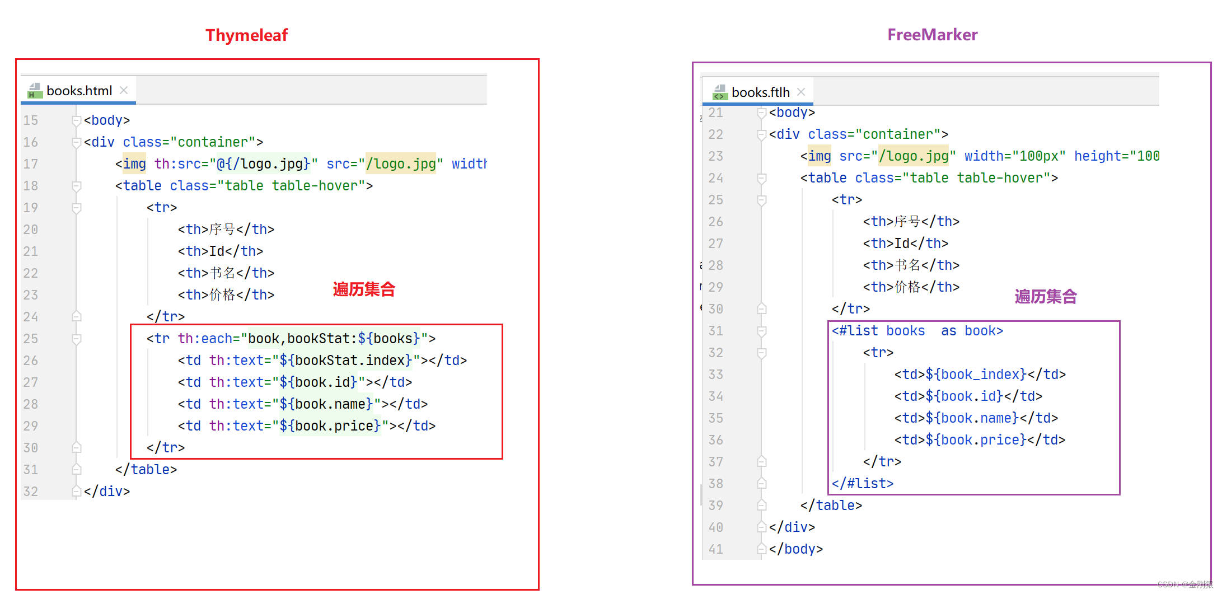Click th:src="@{/logo.jpg}" attribute
Screen dimensions: 1222x594
click(236, 164)
